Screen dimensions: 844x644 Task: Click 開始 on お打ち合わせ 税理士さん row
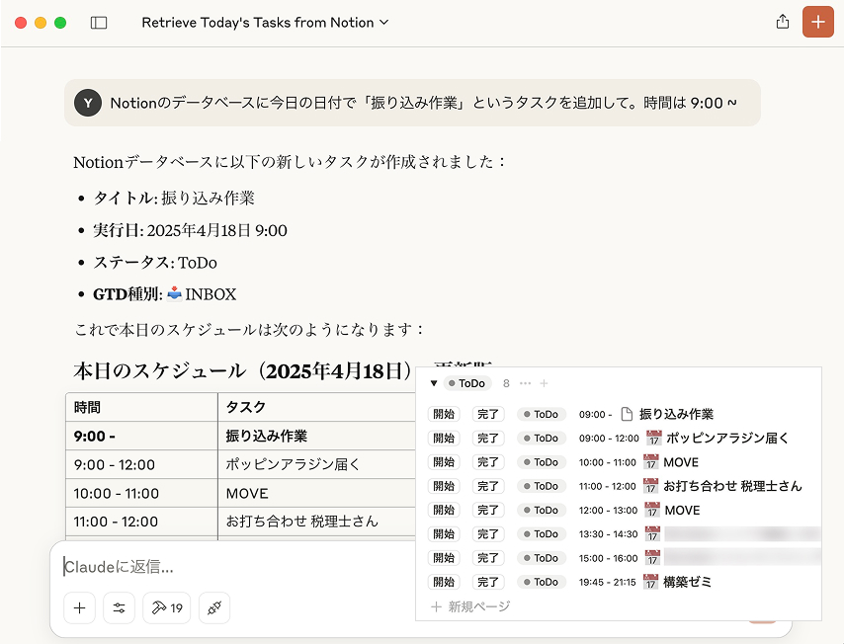[x=444, y=486]
